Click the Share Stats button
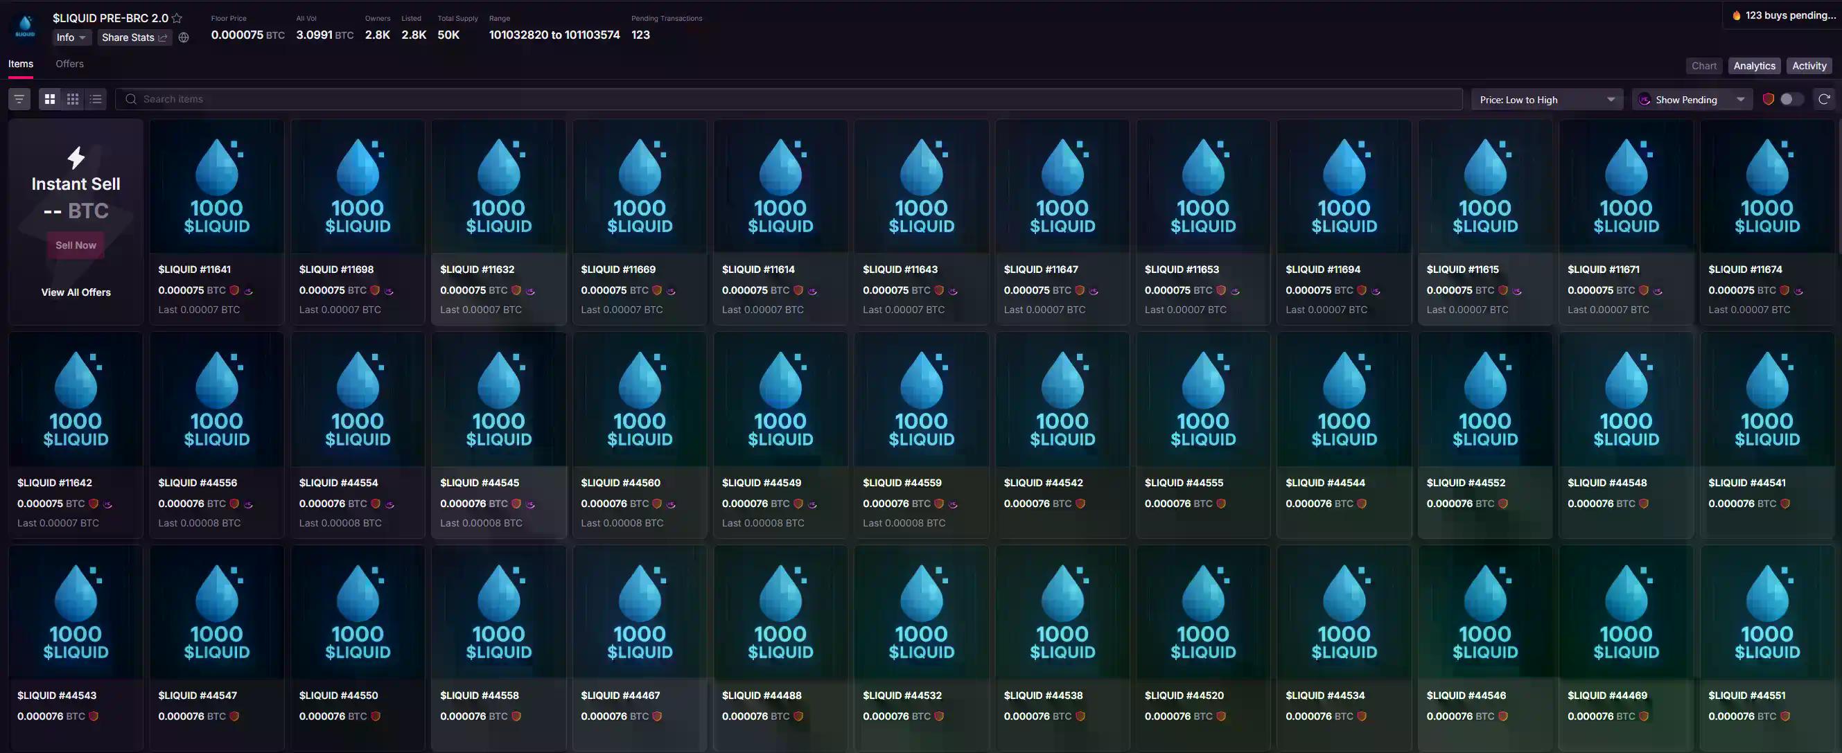This screenshot has width=1842, height=753. point(134,37)
